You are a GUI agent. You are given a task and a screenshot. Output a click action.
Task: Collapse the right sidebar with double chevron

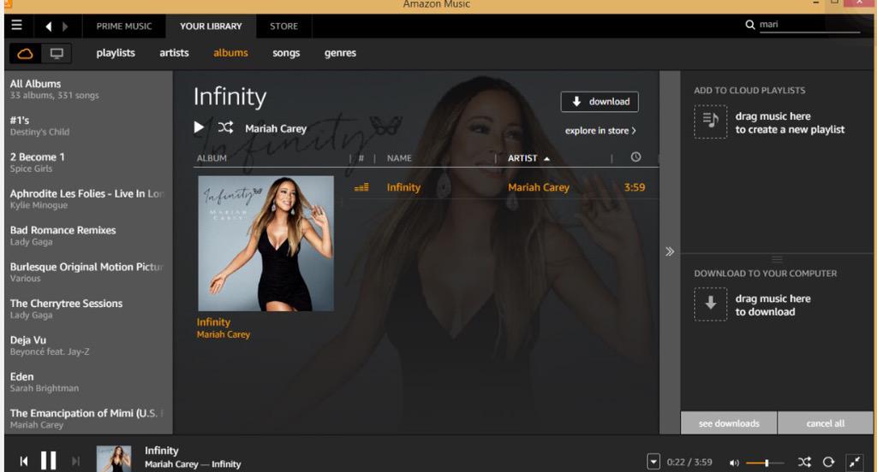670,251
